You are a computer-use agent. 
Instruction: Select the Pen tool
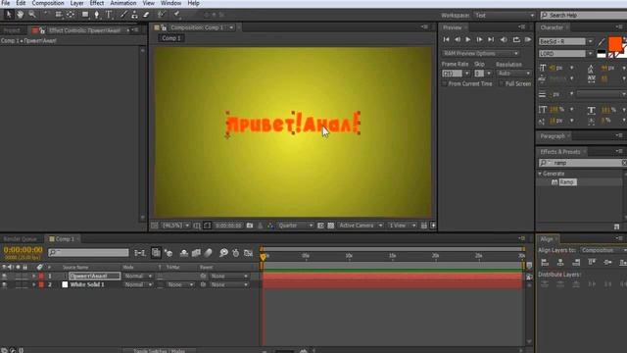click(96, 15)
